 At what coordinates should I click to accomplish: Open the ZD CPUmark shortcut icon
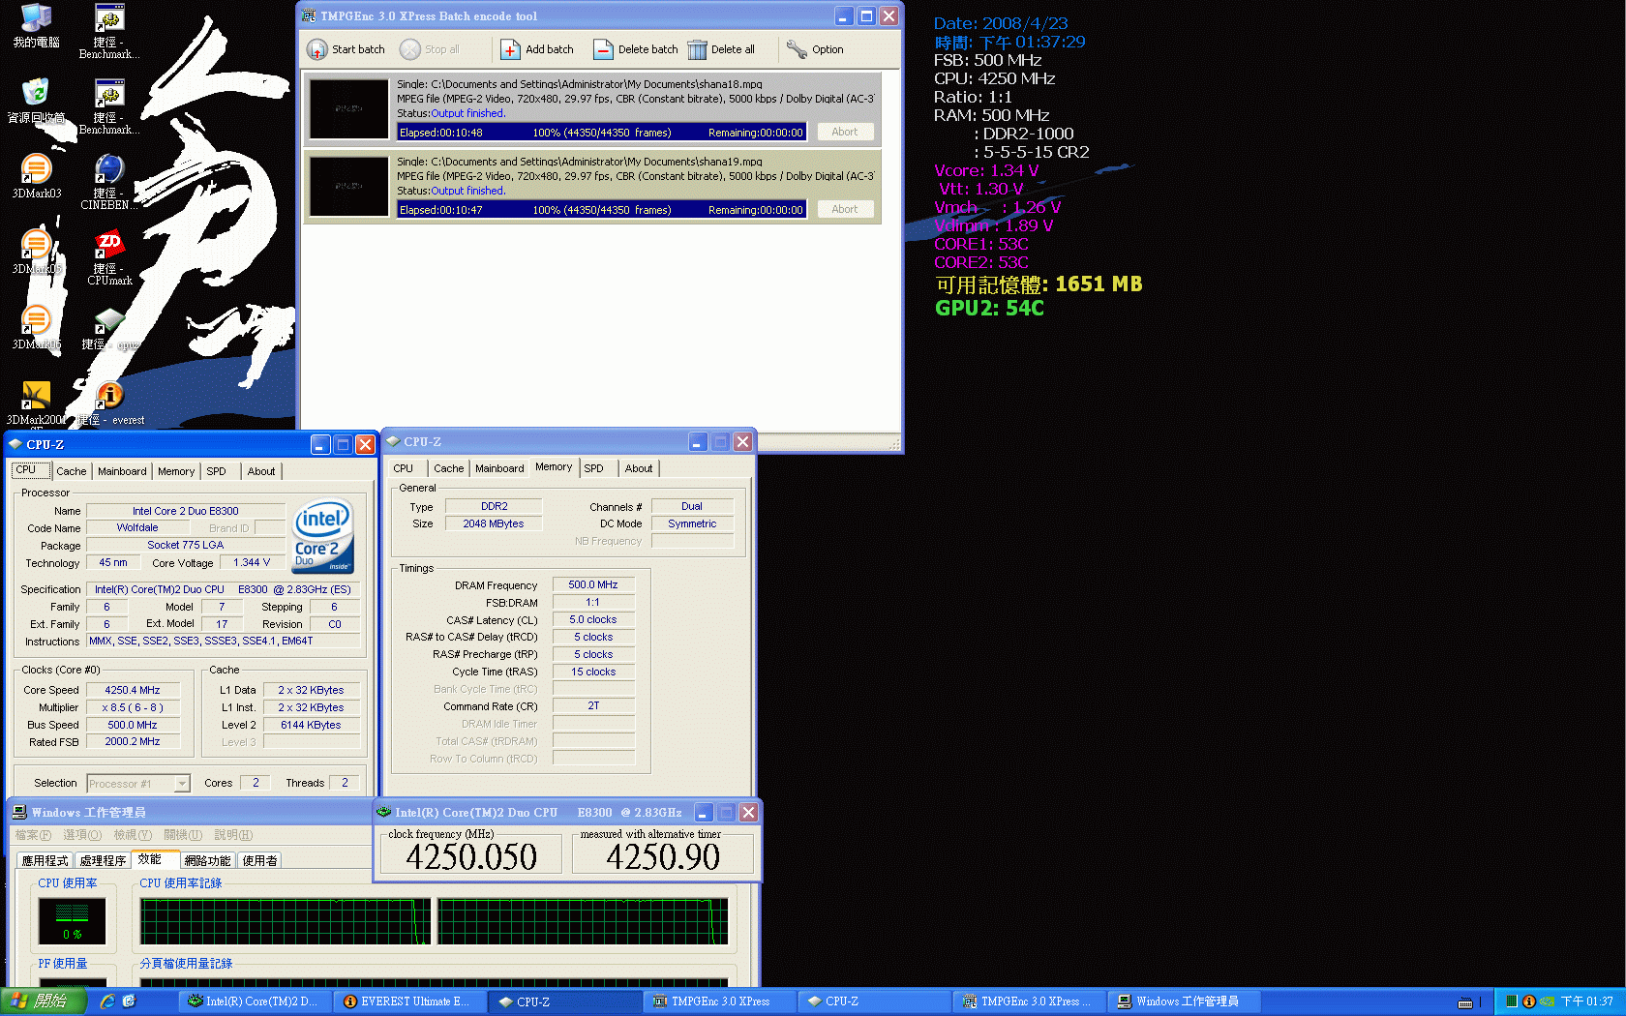coord(109,257)
